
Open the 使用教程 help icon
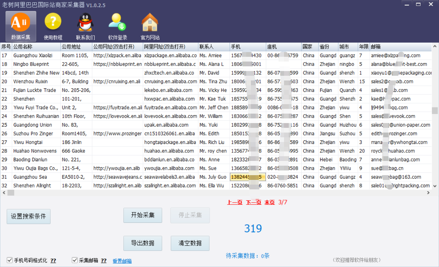point(53,26)
